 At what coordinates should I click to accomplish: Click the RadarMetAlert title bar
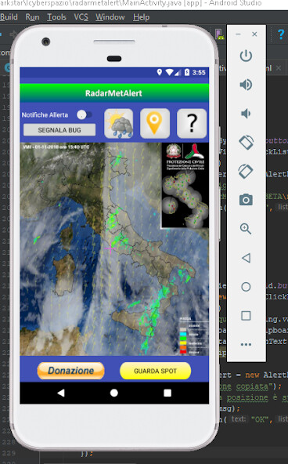pos(114,93)
